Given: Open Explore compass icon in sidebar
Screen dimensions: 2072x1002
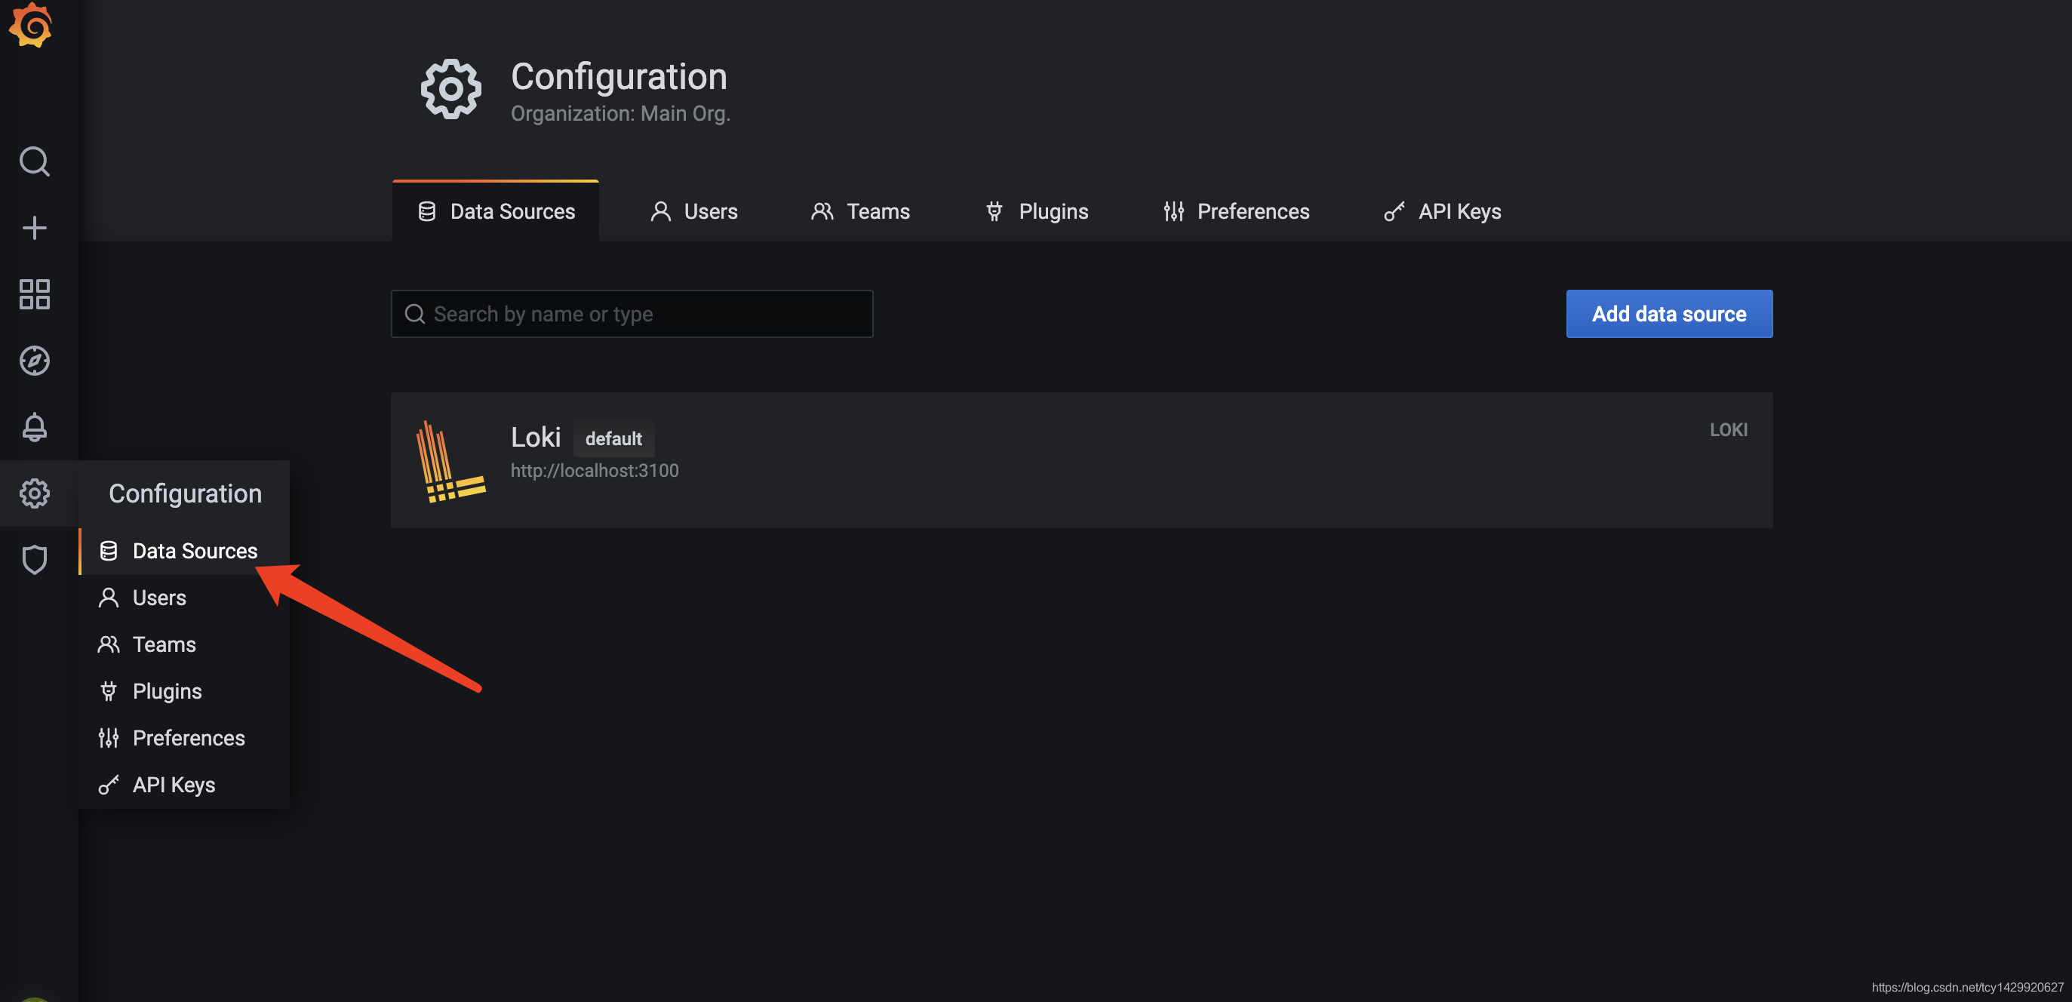Looking at the screenshot, I should (35, 360).
